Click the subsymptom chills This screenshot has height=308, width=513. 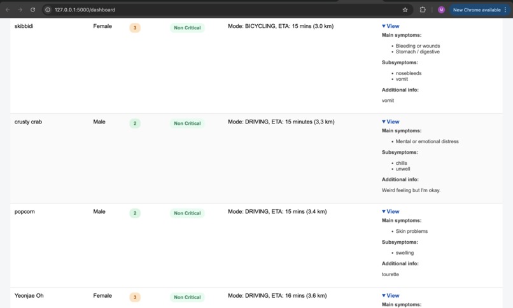pos(402,163)
